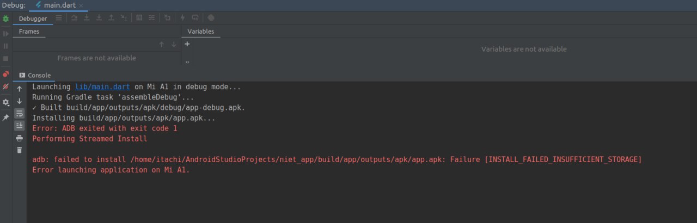Screen dimensions: 697x223
Task: Click Clear All trash icon
Action: tap(20, 150)
